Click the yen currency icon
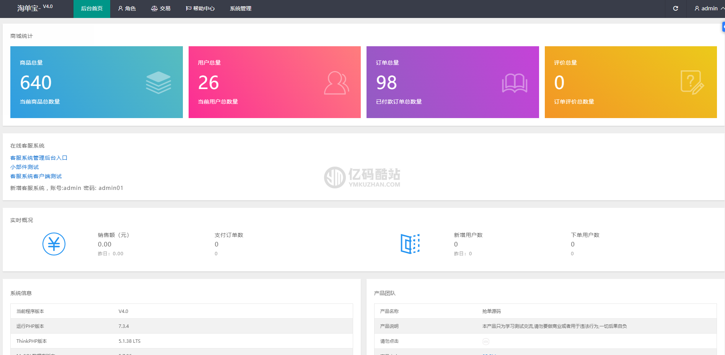The image size is (725, 355). pos(54,244)
